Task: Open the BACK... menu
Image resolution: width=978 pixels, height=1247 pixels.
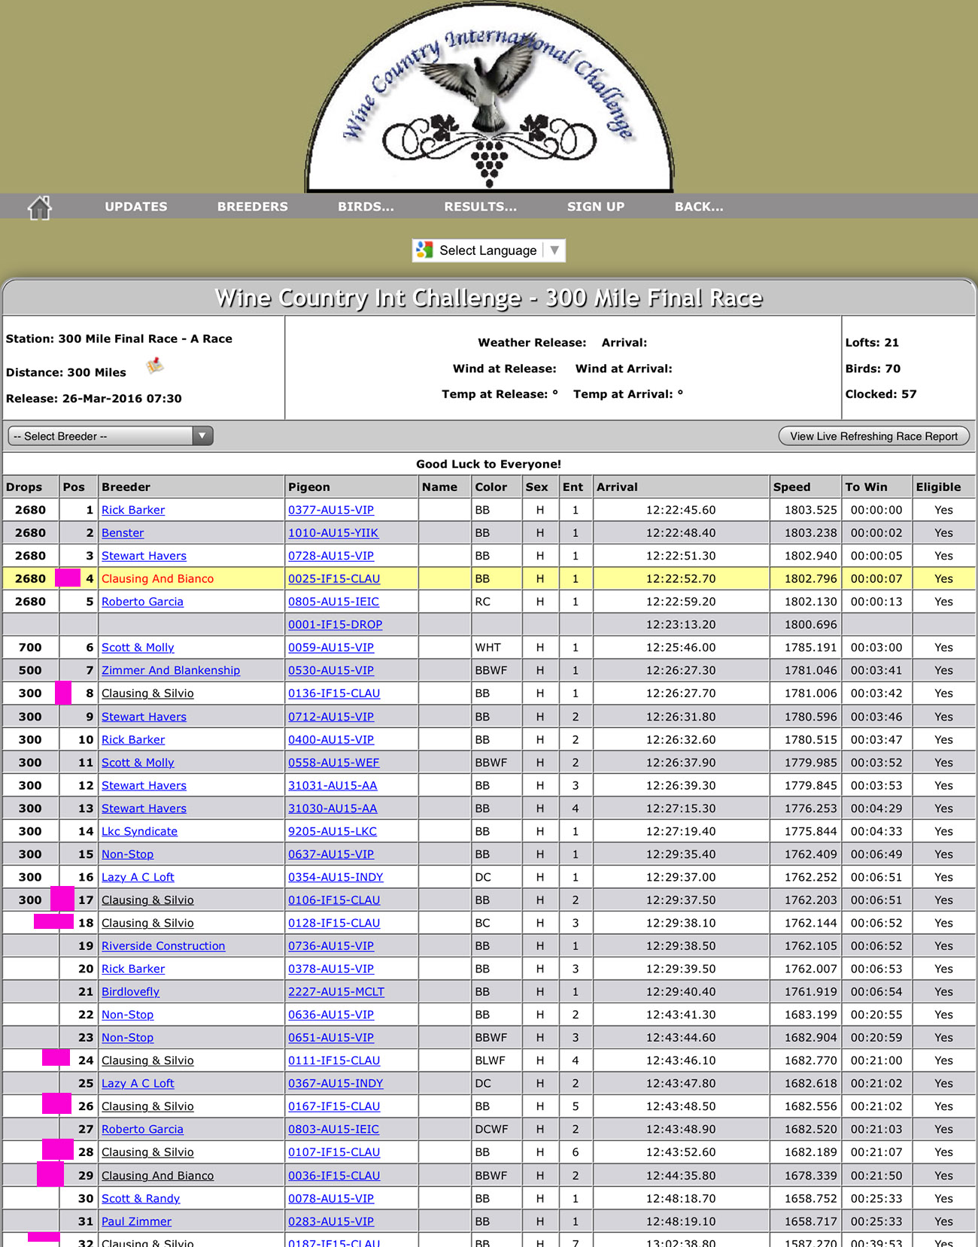Action: [699, 207]
